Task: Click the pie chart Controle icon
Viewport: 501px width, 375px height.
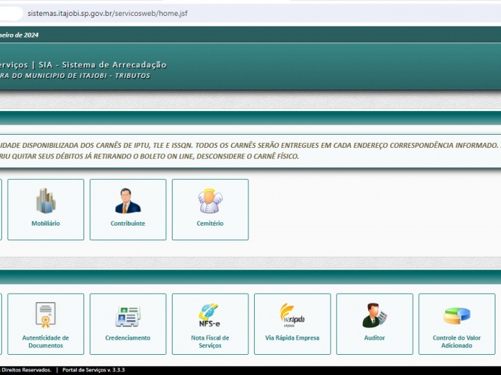Action: [456, 315]
